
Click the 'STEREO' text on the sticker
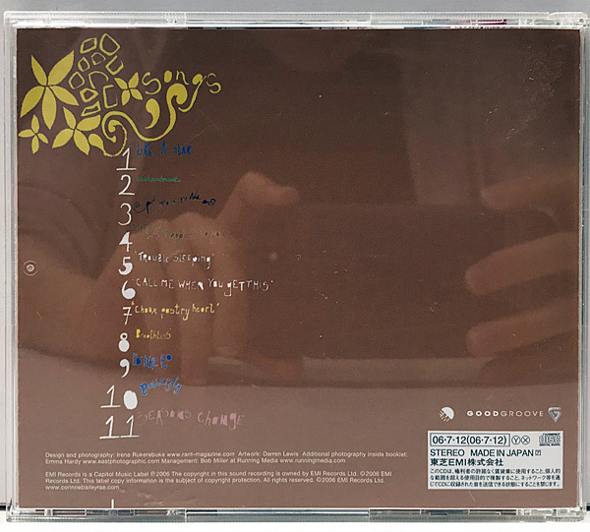(447, 452)
